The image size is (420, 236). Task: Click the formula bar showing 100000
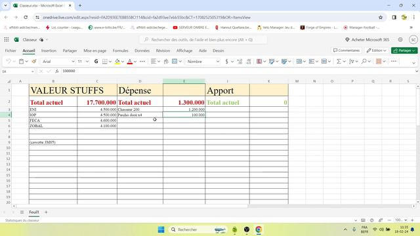pyautogui.click(x=237, y=71)
